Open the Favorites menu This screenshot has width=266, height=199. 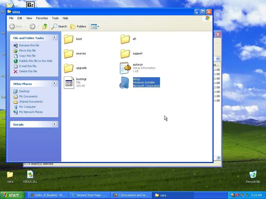tap(42, 18)
